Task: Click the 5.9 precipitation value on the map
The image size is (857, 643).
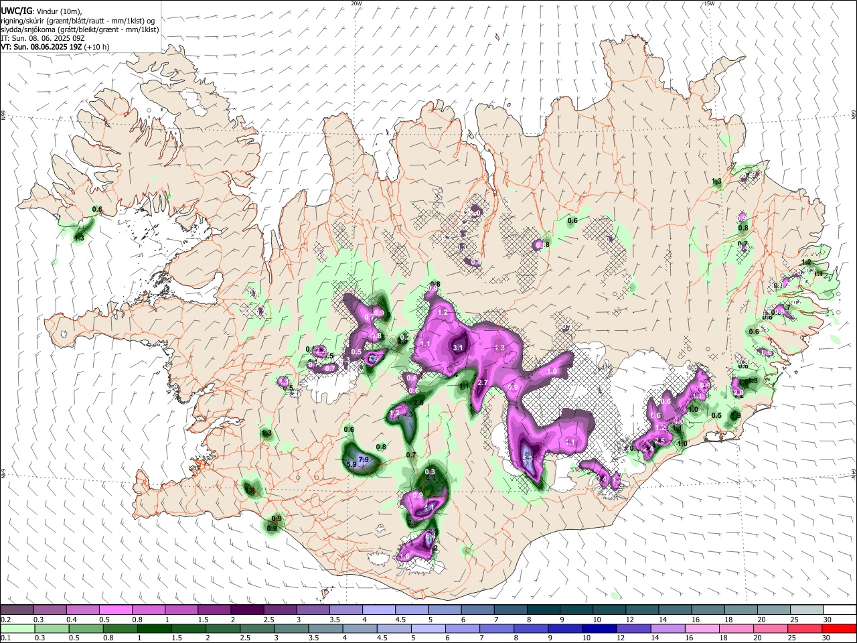Action: click(352, 463)
